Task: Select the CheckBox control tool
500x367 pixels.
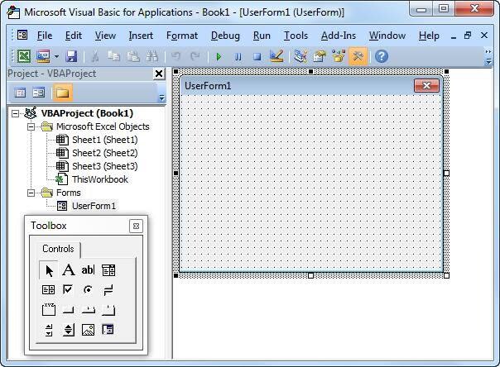Action: (x=68, y=289)
